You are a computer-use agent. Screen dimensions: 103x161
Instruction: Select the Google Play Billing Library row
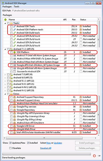(50, 119)
